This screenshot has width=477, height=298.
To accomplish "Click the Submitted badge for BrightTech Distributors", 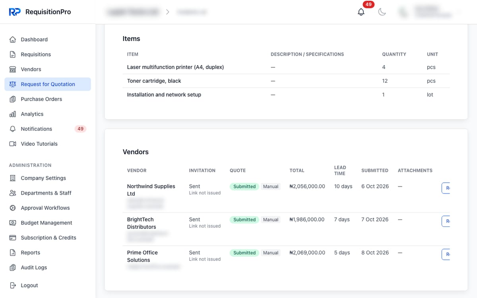I will coord(244,220).
